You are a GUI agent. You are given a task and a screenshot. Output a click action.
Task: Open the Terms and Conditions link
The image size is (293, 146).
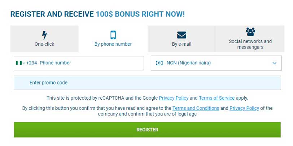(x=196, y=108)
